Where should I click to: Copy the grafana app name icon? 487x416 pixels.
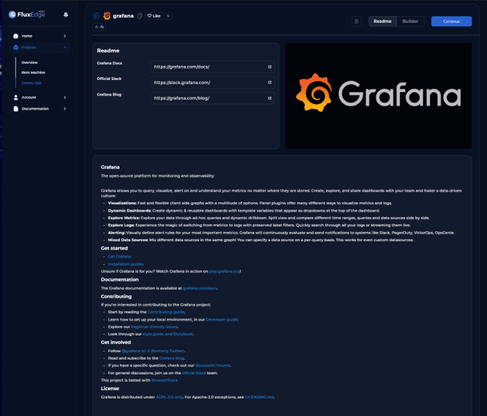coord(140,16)
